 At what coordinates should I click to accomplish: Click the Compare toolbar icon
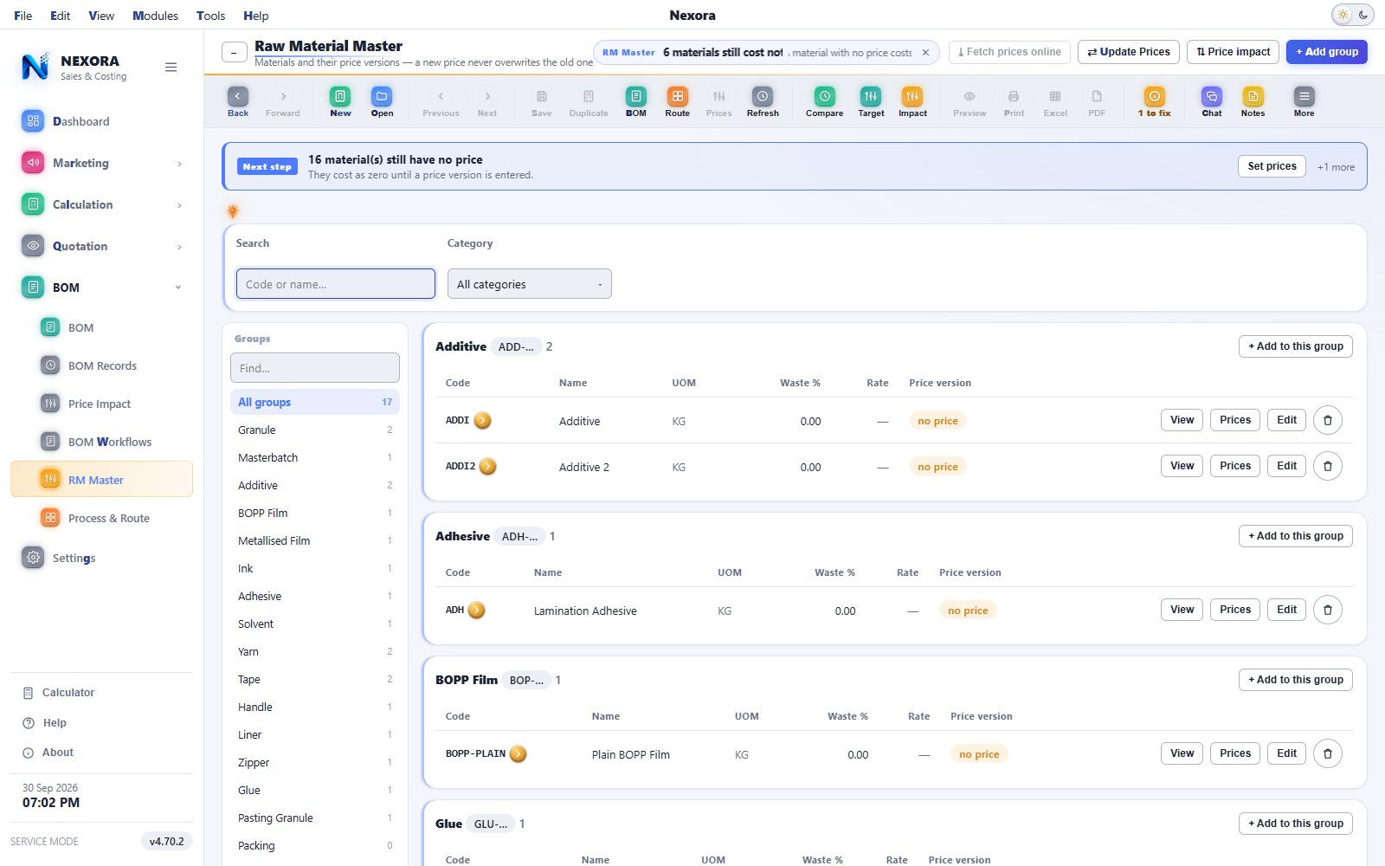tap(825, 101)
